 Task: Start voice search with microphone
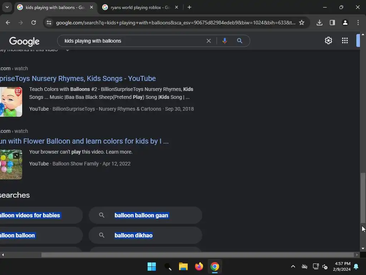[x=224, y=41]
